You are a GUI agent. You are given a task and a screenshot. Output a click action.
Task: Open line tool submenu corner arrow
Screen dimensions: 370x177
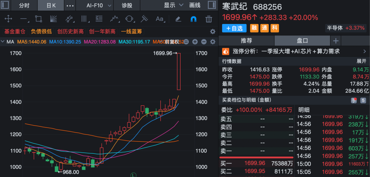[29, 22]
